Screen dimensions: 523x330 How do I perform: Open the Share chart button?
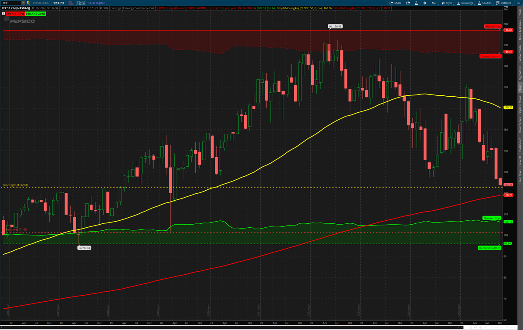click(395, 3)
